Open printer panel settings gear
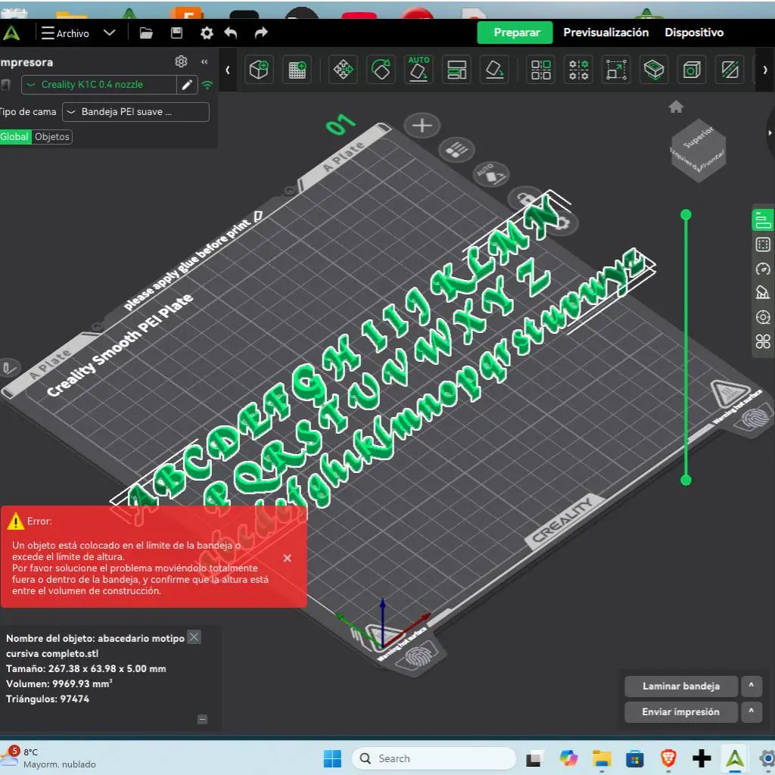The image size is (775, 775). (x=182, y=61)
